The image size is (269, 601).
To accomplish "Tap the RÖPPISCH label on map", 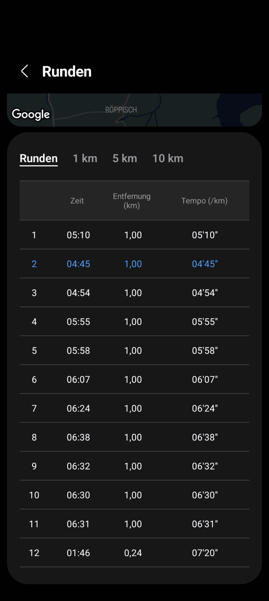I will (121, 110).
